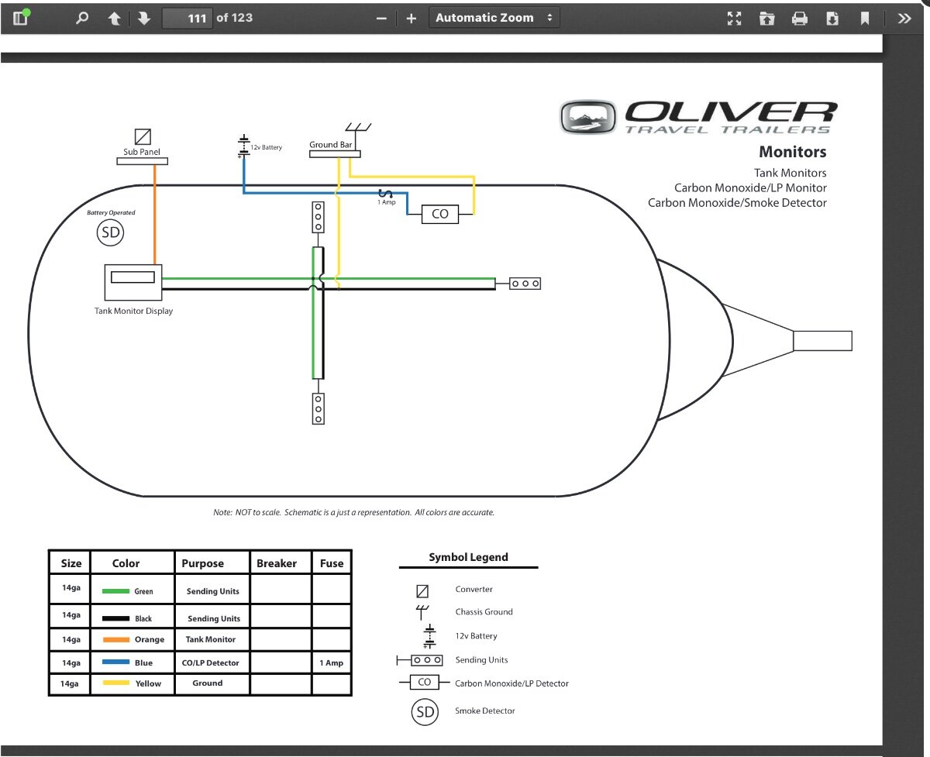Download the PDF document

click(832, 19)
